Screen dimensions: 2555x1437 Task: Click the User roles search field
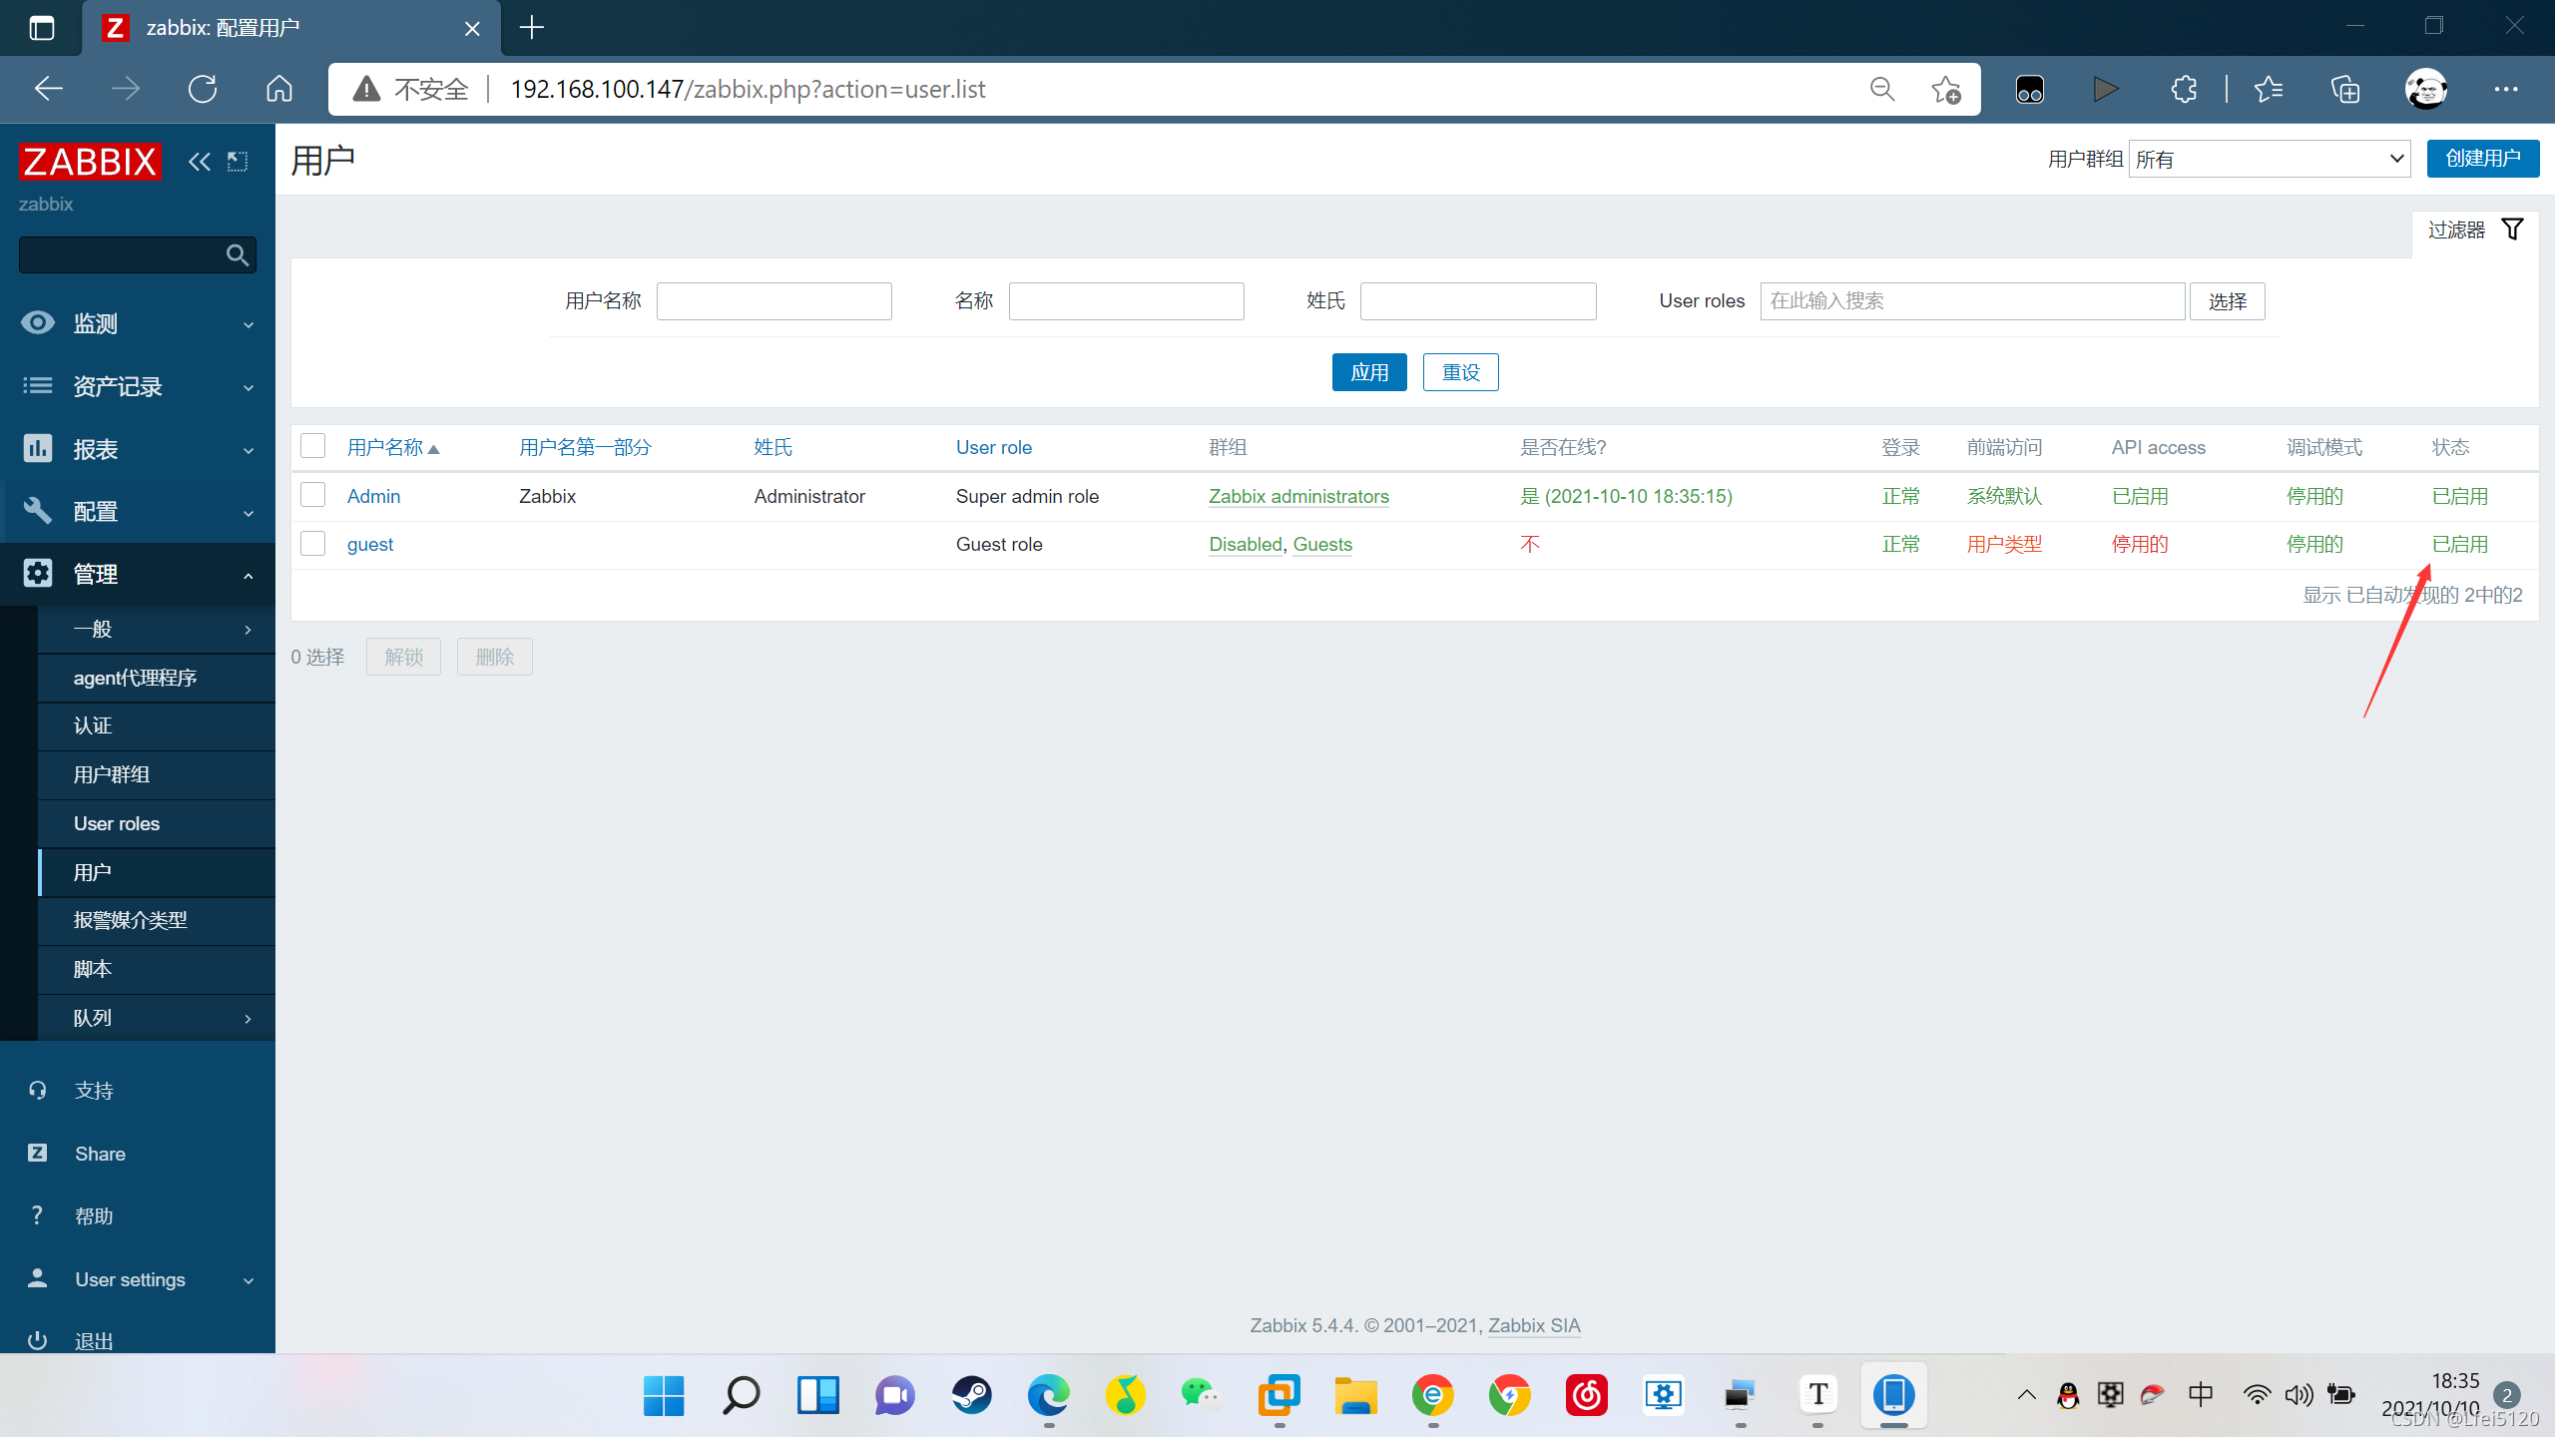coord(1972,301)
